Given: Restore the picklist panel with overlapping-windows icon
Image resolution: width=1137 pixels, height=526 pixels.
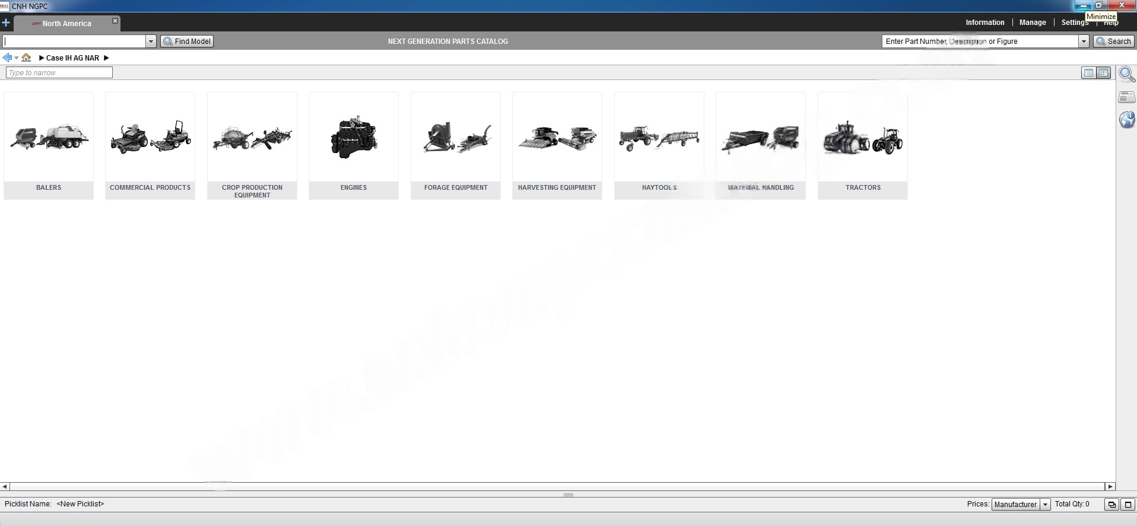Looking at the screenshot, I should pyautogui.click(x=1111, y=505).
